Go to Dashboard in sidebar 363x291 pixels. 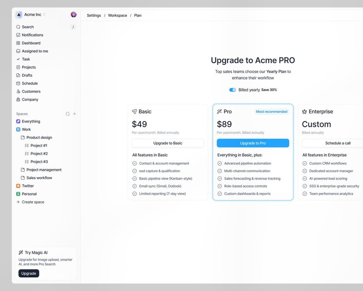tap(31, 43)
